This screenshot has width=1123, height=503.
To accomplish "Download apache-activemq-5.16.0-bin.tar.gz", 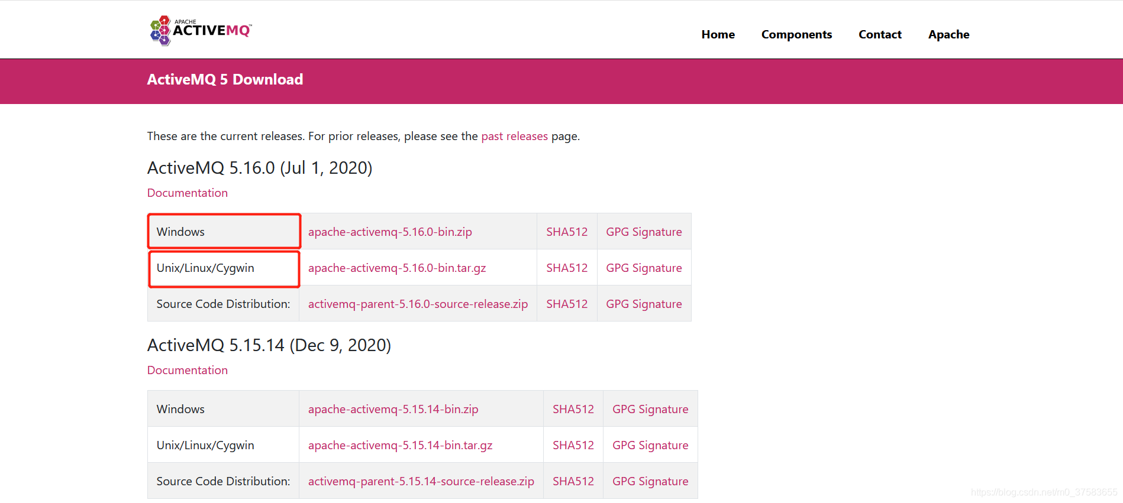I will (x=397, y=268).
